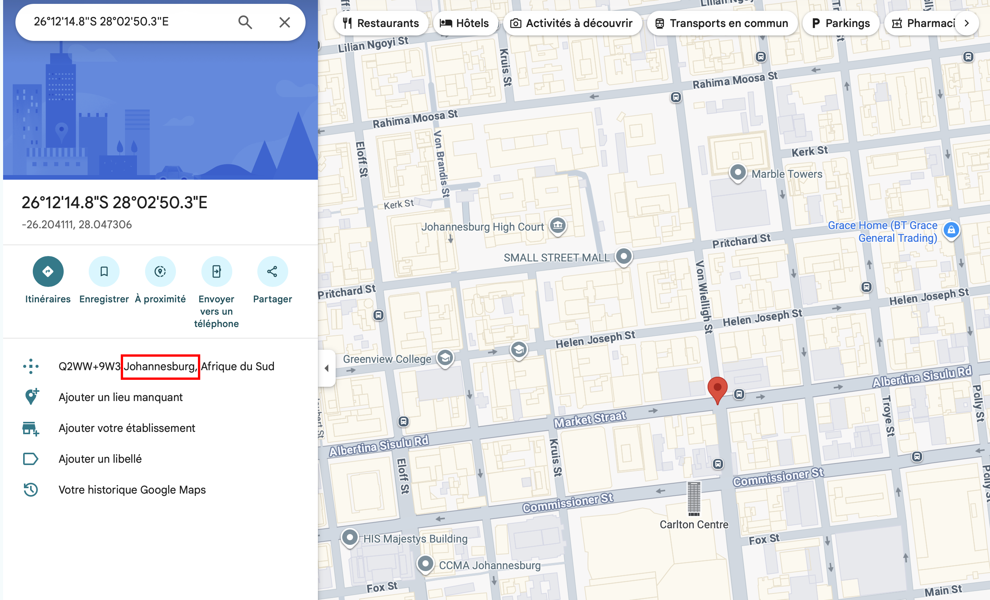Show more category chips with the arrow
The image size is (990, 600).
[x=967, y=23]
